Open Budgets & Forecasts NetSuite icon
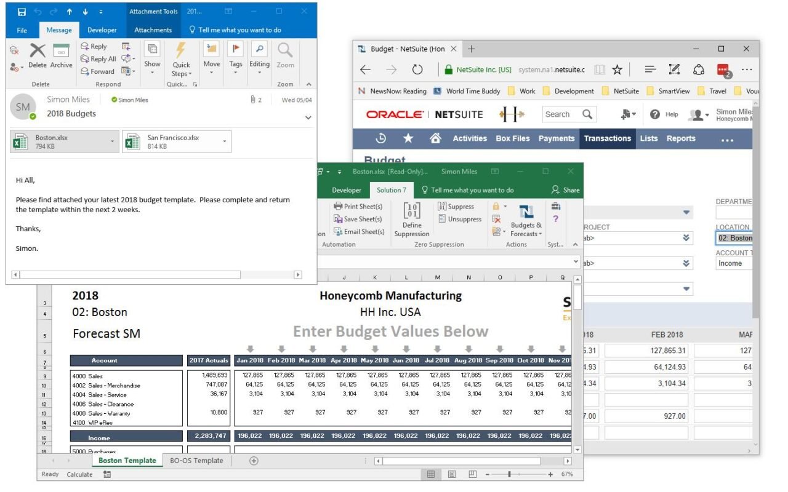 coord(526,212)
